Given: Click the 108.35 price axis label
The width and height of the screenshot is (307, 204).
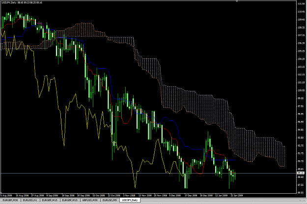Looking at the screenshot, I should (x=301, y=28).
